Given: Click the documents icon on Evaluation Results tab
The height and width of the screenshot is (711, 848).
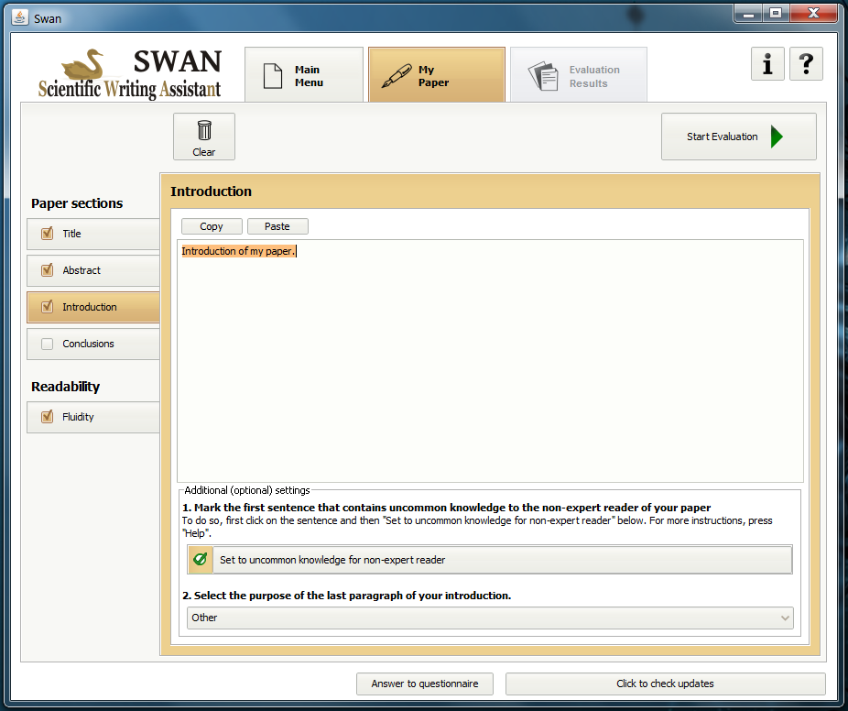Looking at the screenshot, I should [x=543, y=76].
